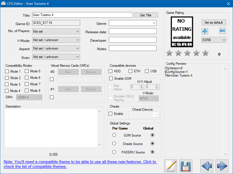Image resolution: width=233 pixels, height=174 pixels.
Task: Check the ETH compatible device box
Action: (131, 71)
